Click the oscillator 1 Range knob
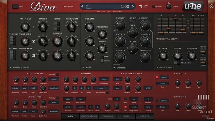This screenshot has height=121, width=215. point(43,27)
